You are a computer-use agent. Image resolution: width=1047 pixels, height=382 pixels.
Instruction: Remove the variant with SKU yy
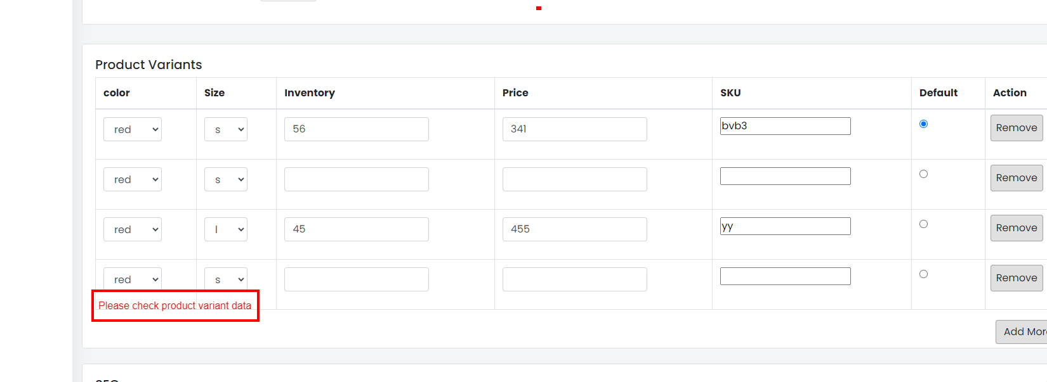click(1017, 228)
